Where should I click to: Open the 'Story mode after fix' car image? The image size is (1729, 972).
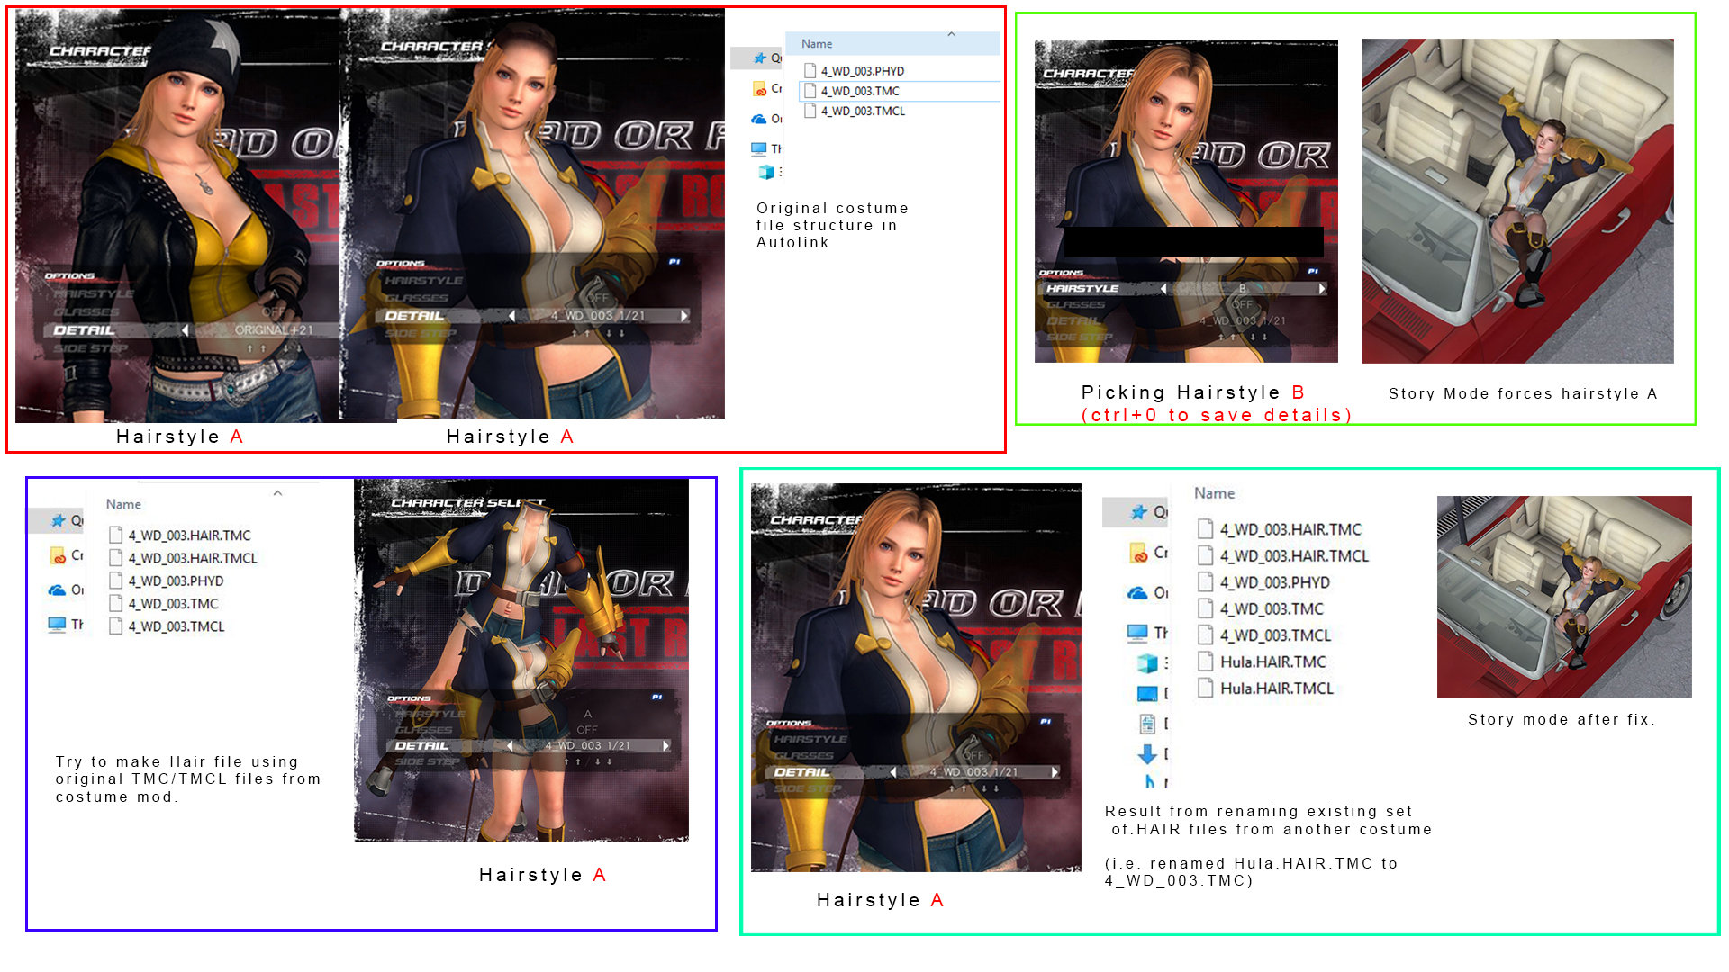coord(1564,597)
